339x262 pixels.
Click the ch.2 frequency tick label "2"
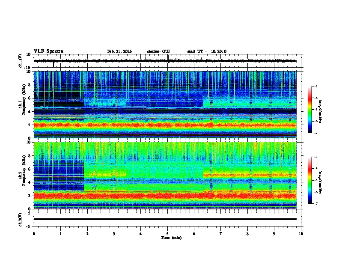[30, 196]
